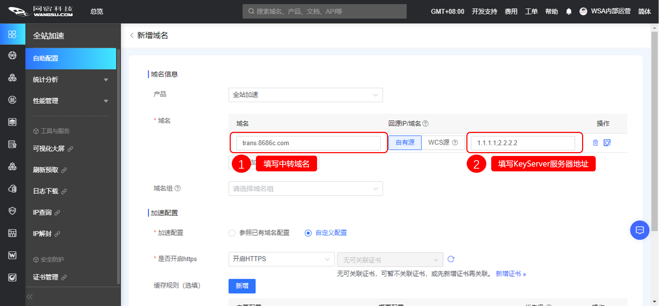This screenshot has width=659, height=306.
Task: Open 工单 in top bar
Action: 531,12
